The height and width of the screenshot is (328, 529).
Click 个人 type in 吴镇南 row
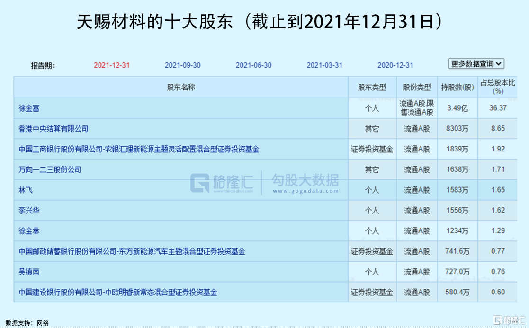(x=372, y=272)
